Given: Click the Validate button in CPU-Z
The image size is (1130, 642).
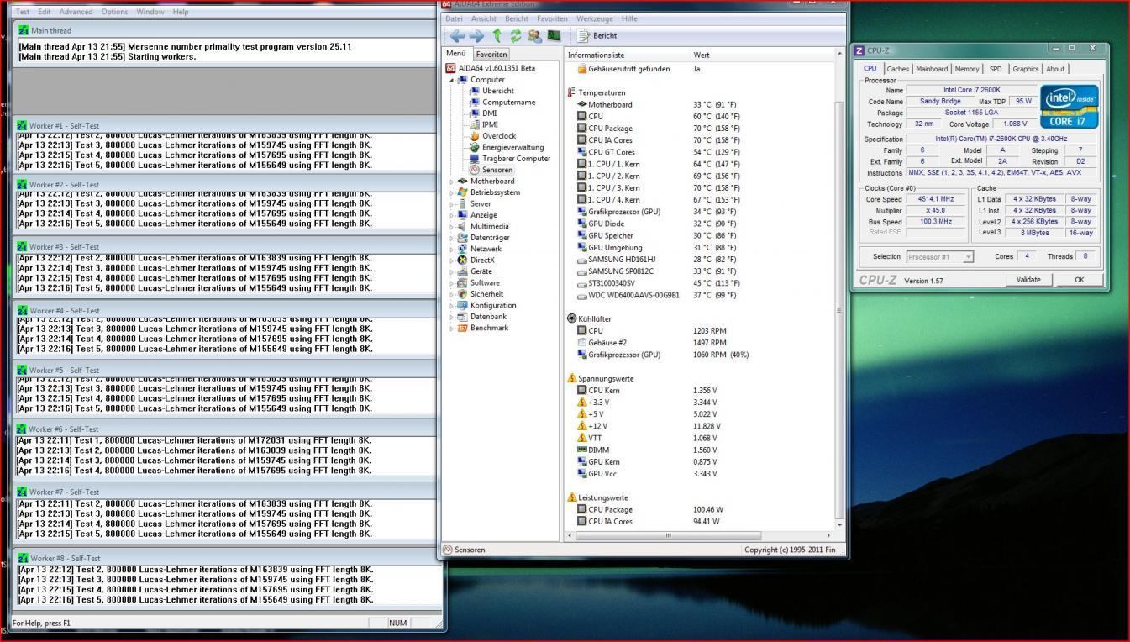Looking at the screenshot, I should (x=1028, y=280).
